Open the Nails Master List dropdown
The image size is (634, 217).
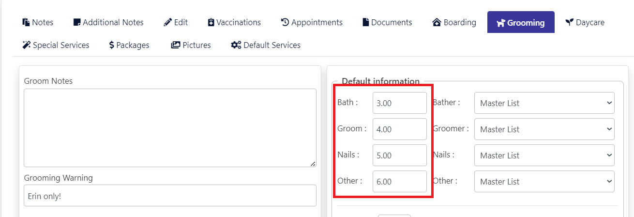coord(544,155)
